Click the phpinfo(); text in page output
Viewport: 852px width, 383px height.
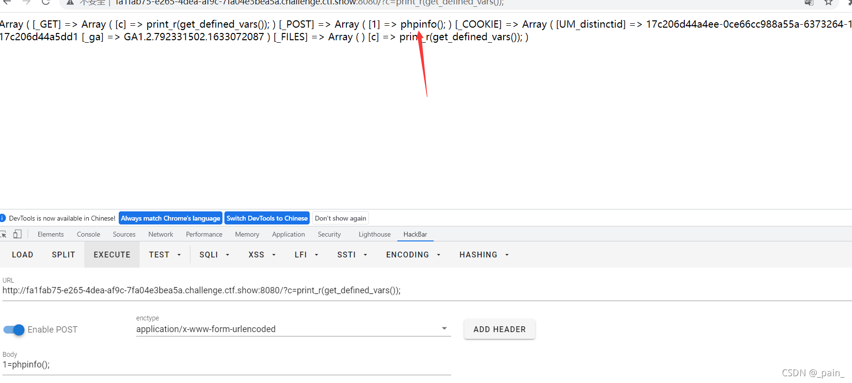(423, 24)
